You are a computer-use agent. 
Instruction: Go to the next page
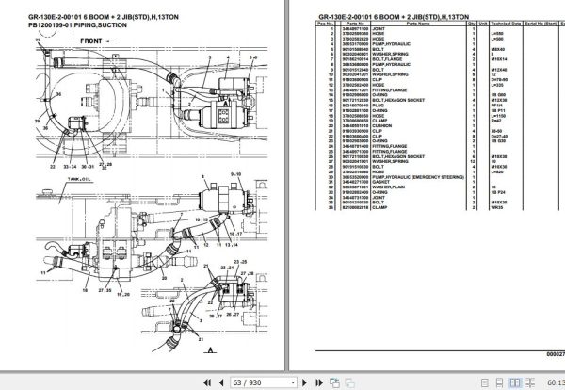coord(304,382)
